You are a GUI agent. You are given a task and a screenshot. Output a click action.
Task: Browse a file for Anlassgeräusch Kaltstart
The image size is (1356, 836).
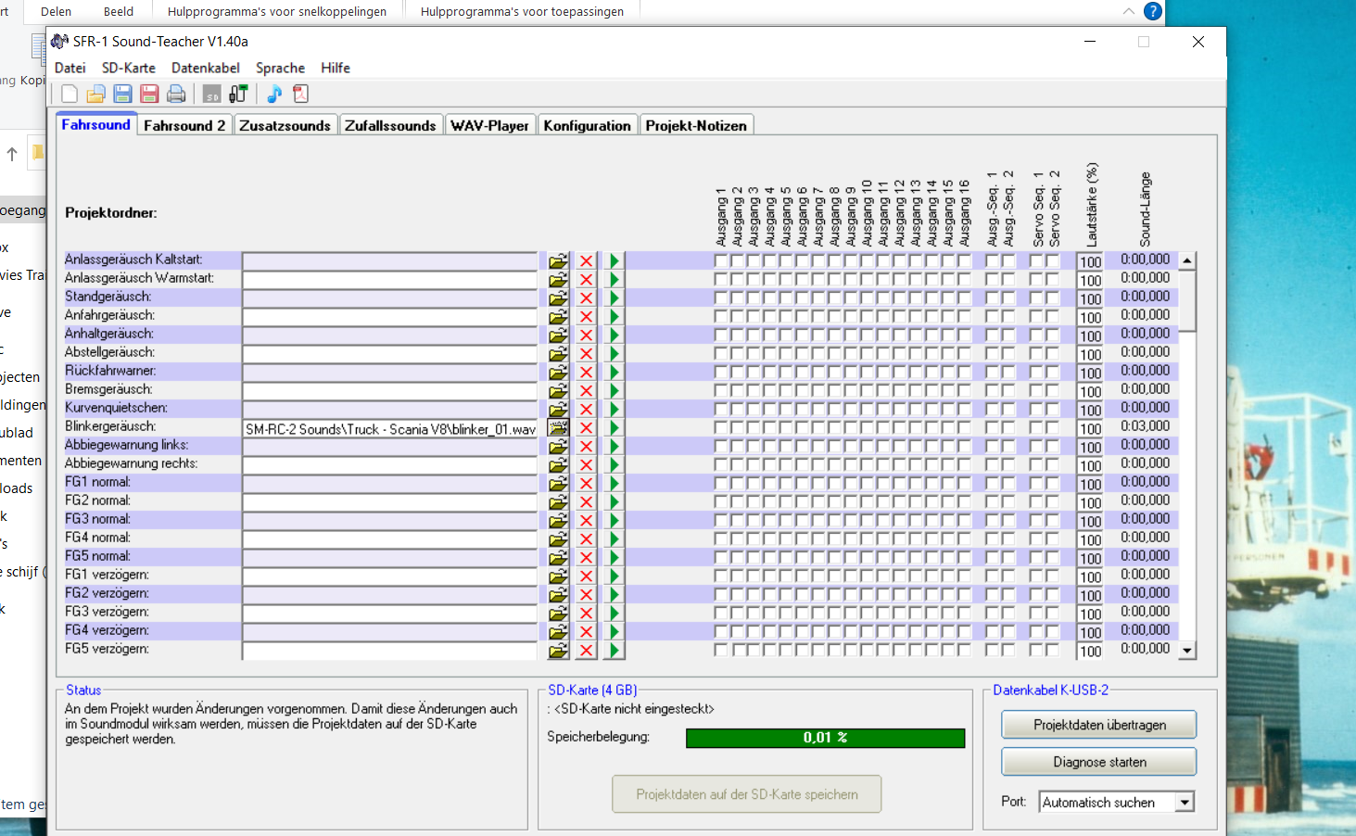(558, 261)
